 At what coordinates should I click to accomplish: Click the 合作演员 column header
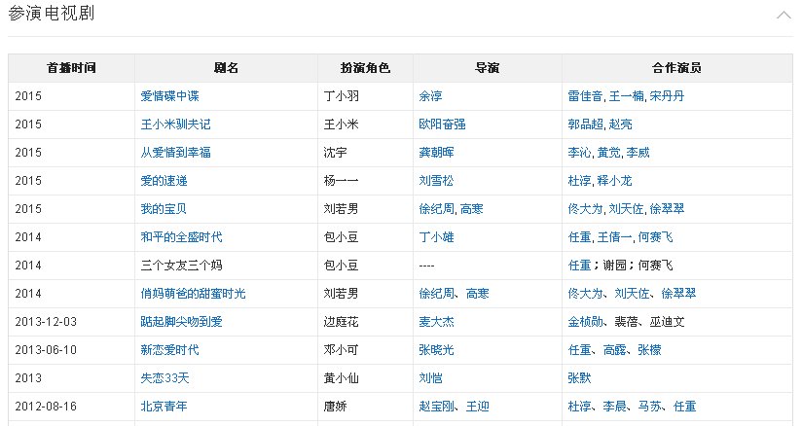[x=676, y=68]
